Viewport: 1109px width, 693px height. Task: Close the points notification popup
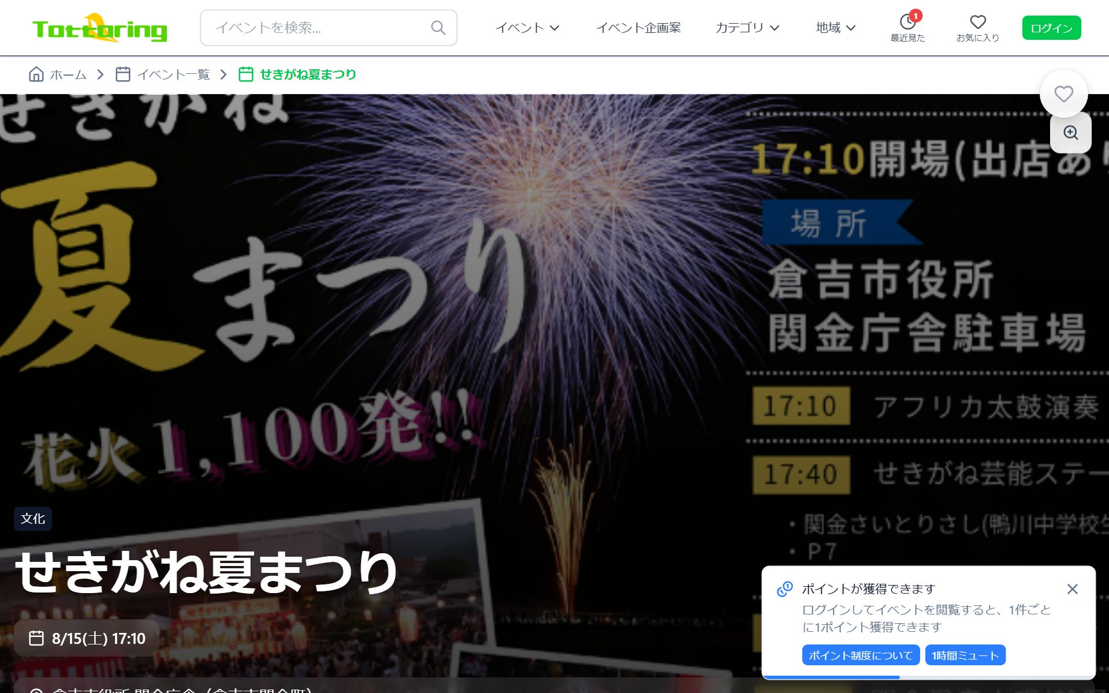click(1072, 589)
